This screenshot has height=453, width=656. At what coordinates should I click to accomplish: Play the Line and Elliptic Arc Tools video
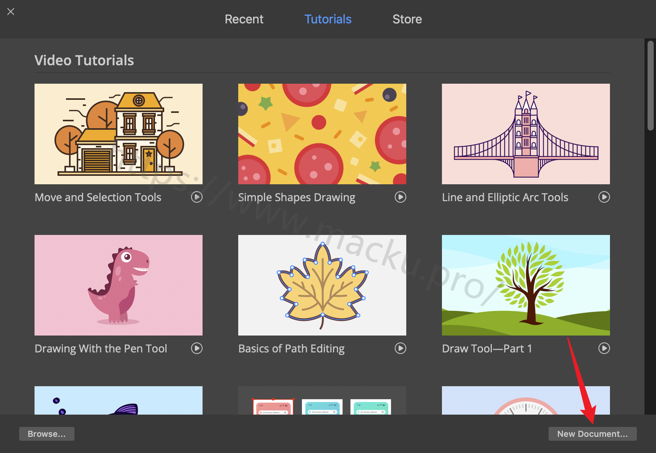604,197
